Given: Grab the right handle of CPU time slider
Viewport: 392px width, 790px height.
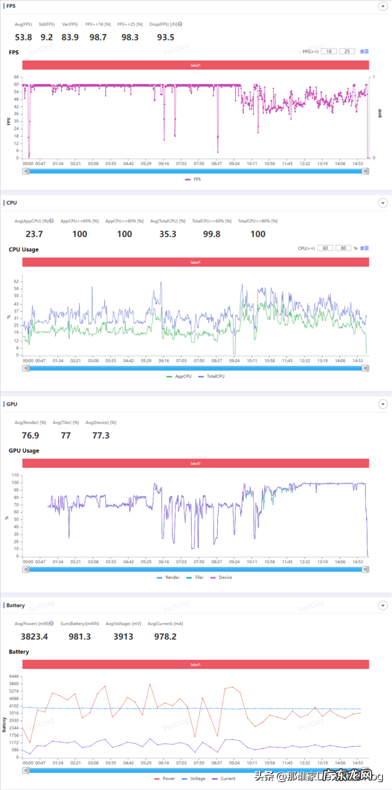Looking at the screenshot, I should coord(366,368).
